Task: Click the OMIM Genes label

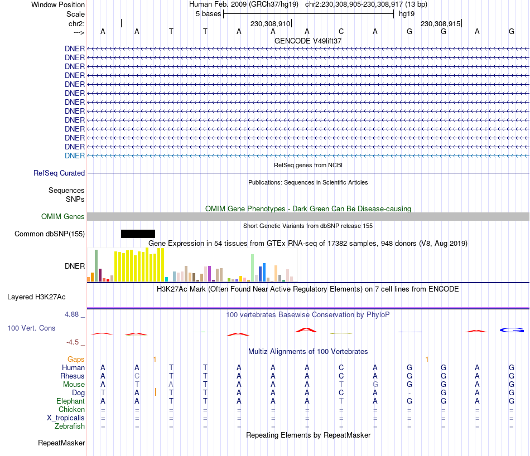Action: point(63,216)
